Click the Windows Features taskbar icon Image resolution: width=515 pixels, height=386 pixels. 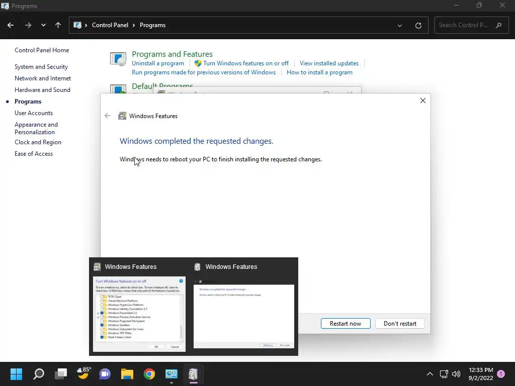pyautogui.click(x=194, y=374)
